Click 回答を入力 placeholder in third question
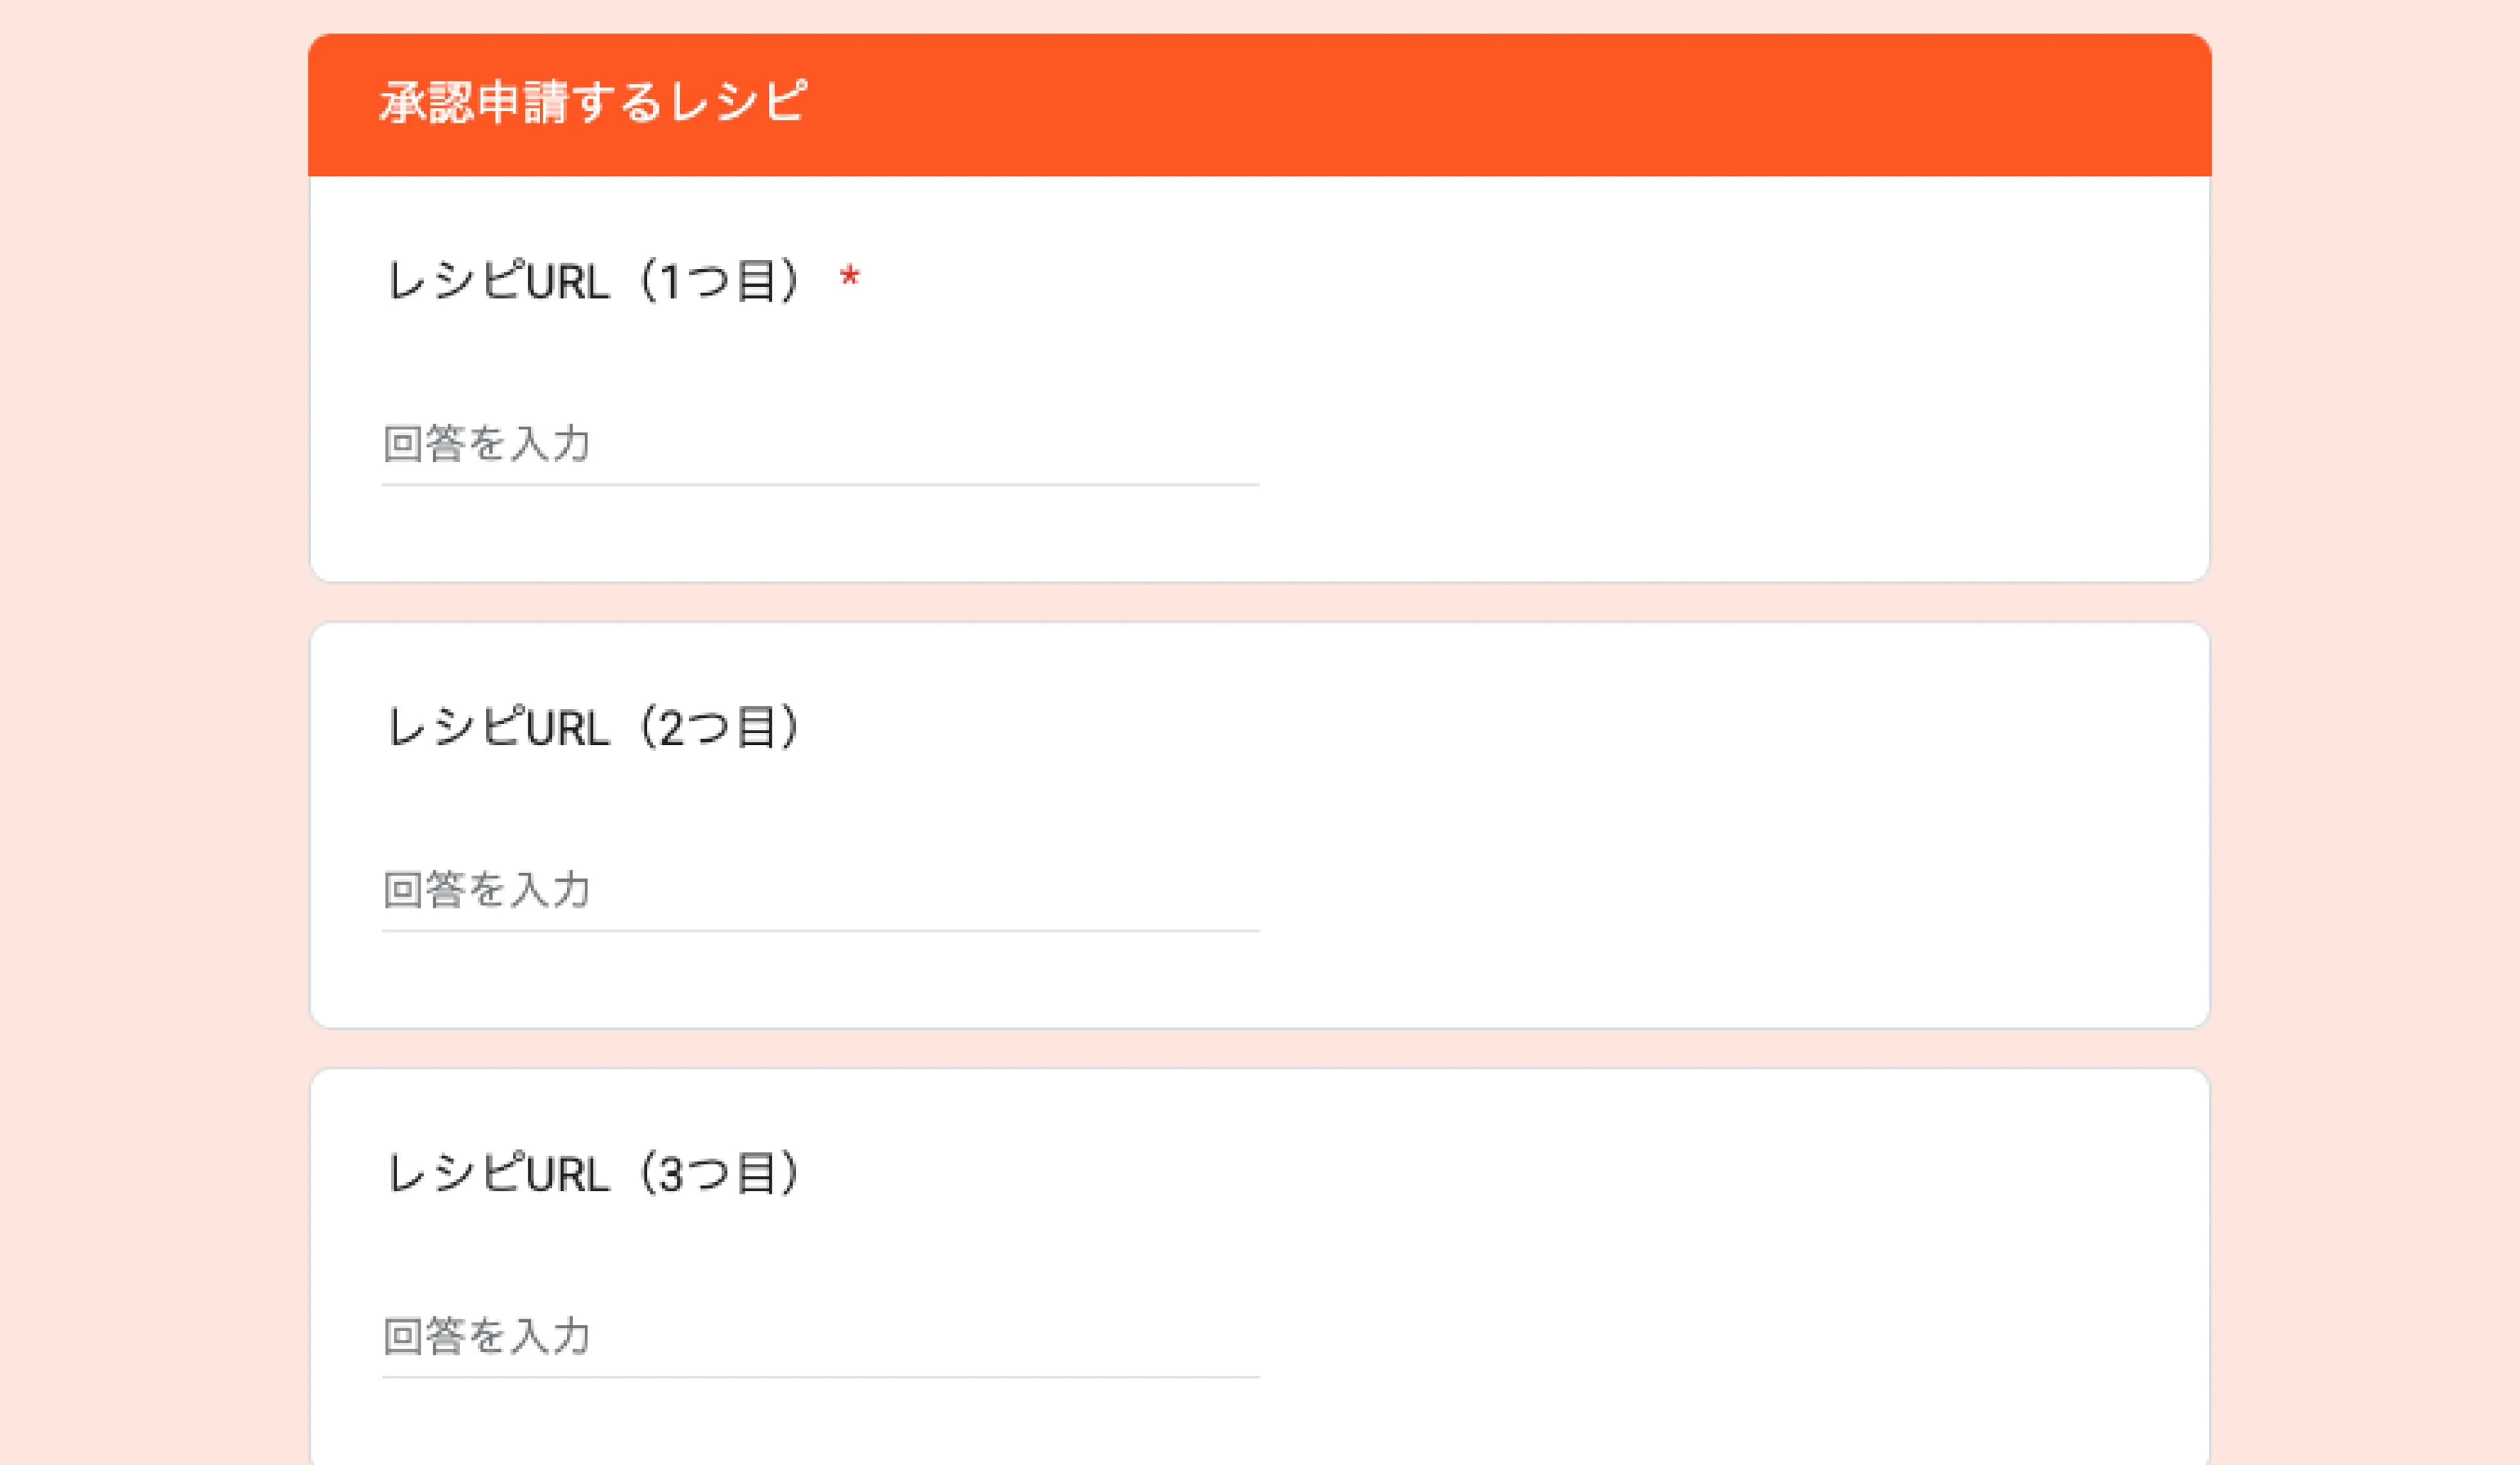The width and height of the screenshot is (2520, 1465). click(487, 1336)
